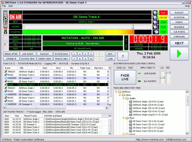This screenshot has width=192, height=142.
Task: Collapse the root DirEttore folder node
Action: coord(116,92)
